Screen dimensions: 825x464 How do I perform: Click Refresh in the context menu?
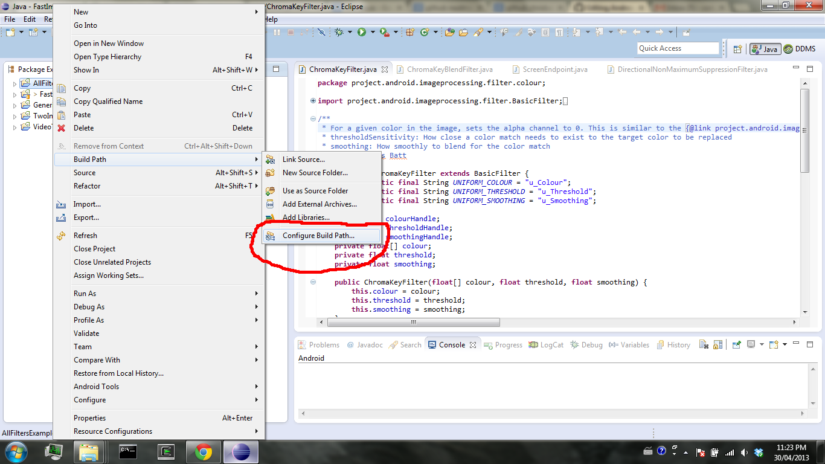click(158, 236)
